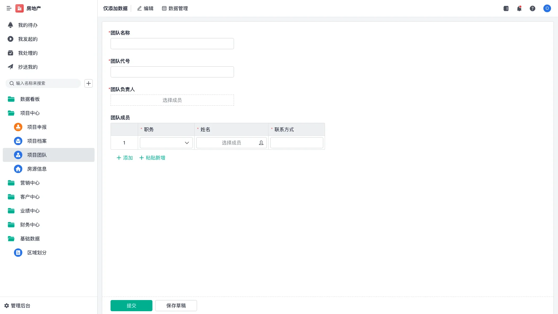Open the user avatar in top-right corner

click(547, 8)
